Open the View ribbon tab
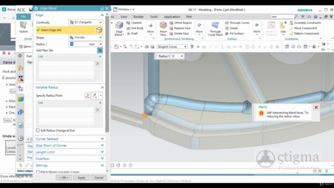 pyautogui.click(x=124, y=17)
